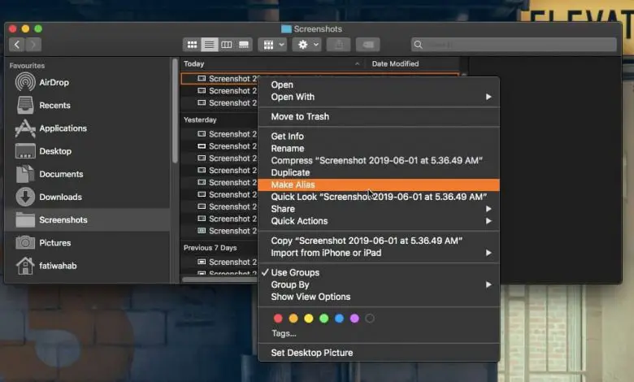The height and width of the screenshot is (382, 634).
Task: Select the first screenshot under Yesterday
Action: point(219,134)
